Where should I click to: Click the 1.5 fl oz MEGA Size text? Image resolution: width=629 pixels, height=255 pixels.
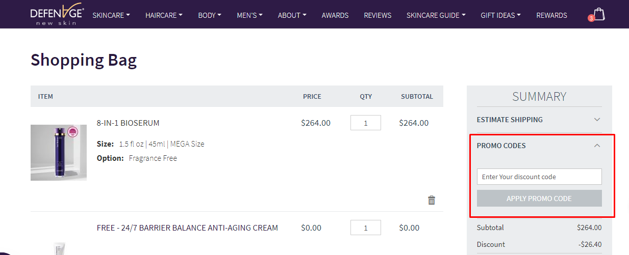[162, 144]
